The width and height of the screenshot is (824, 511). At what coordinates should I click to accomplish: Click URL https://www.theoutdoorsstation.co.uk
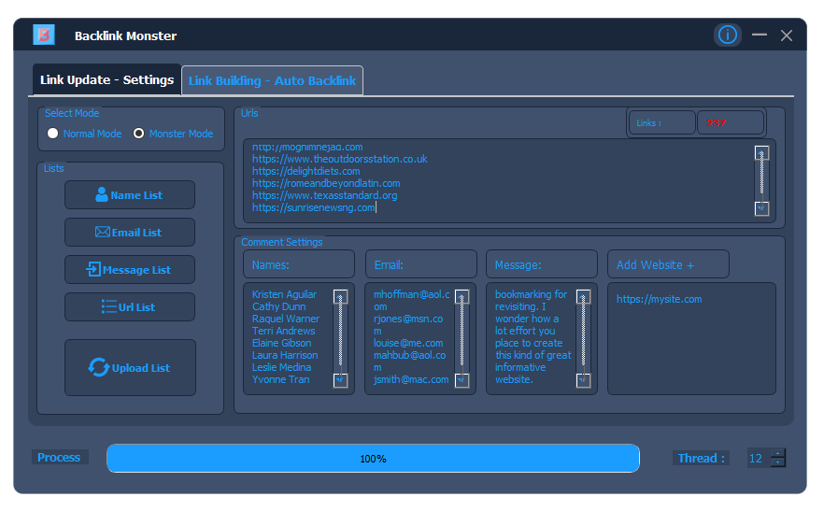(339, 159)
